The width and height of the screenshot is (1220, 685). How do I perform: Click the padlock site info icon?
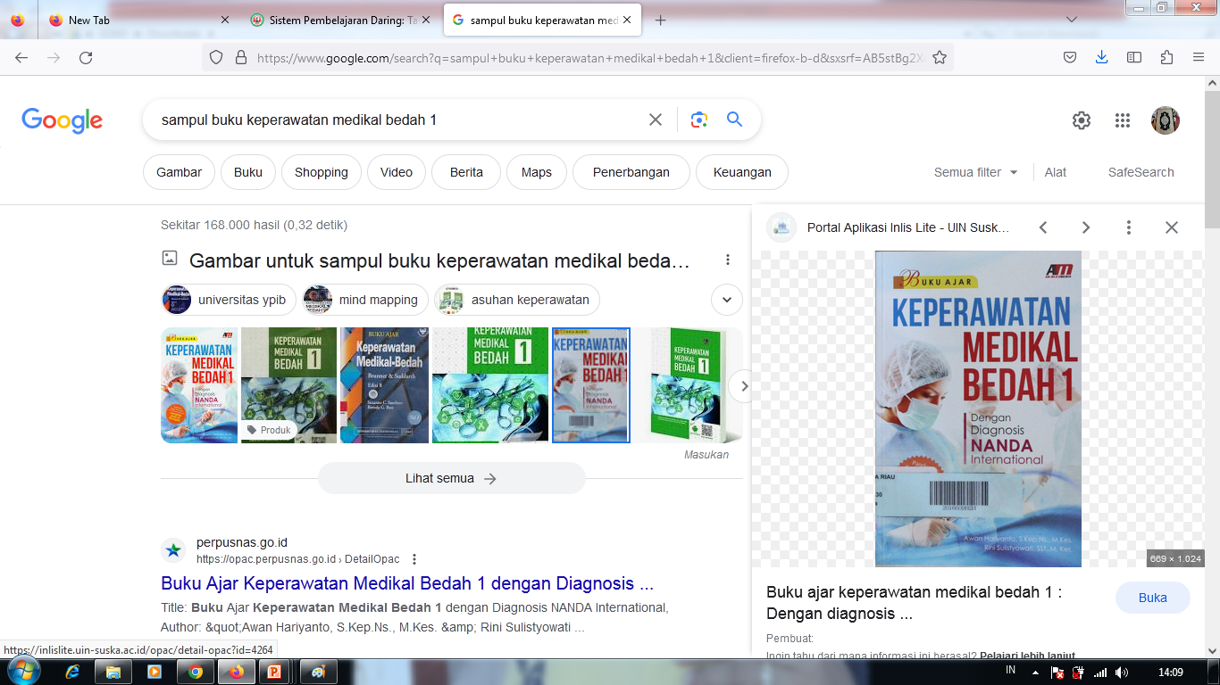(240, 57)
